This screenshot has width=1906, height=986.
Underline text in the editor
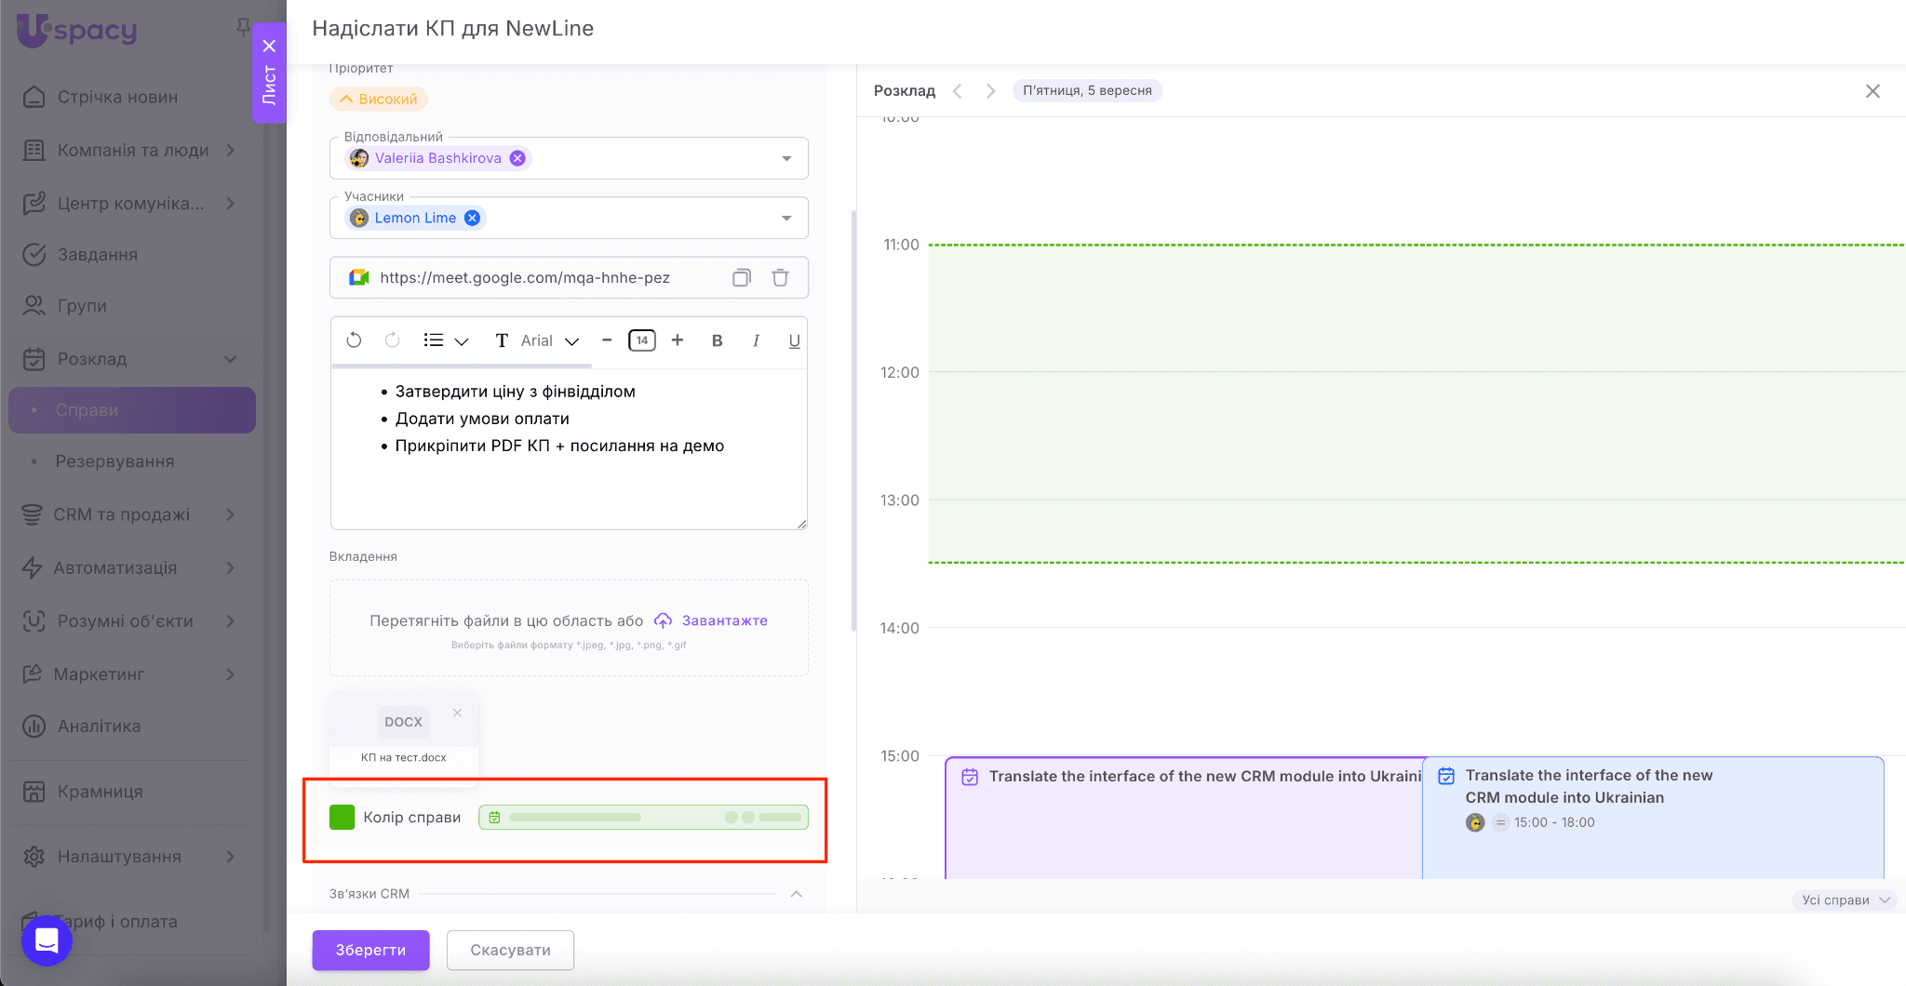(x=794, y=340)
